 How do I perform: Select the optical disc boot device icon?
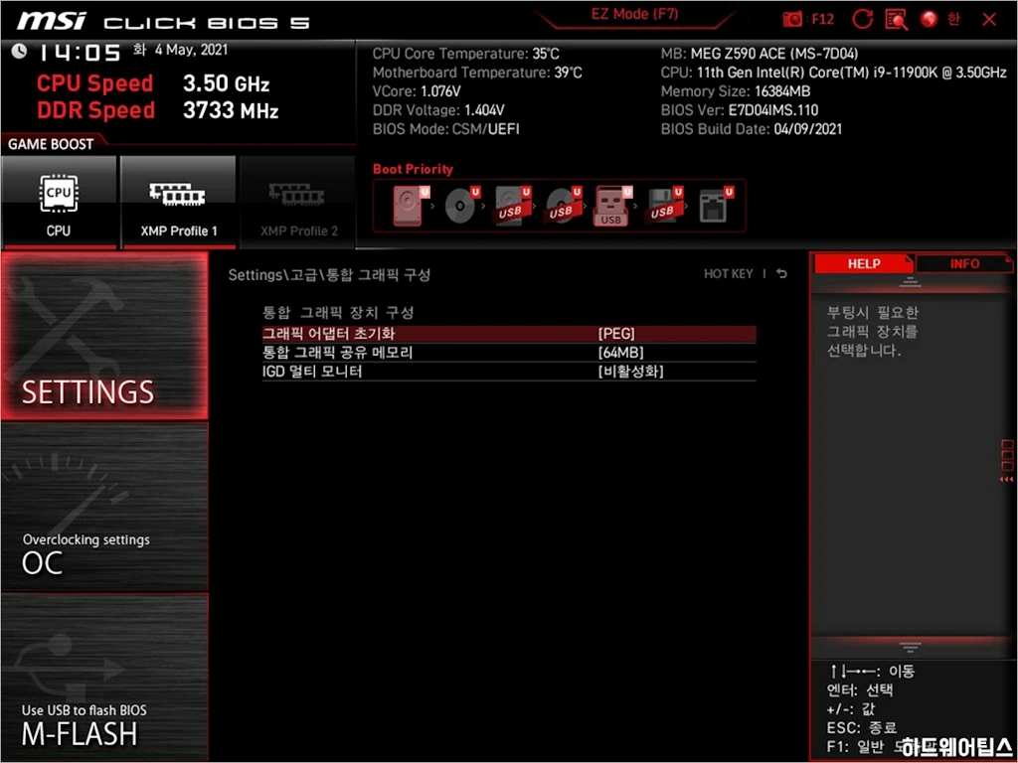pos(462,206)
